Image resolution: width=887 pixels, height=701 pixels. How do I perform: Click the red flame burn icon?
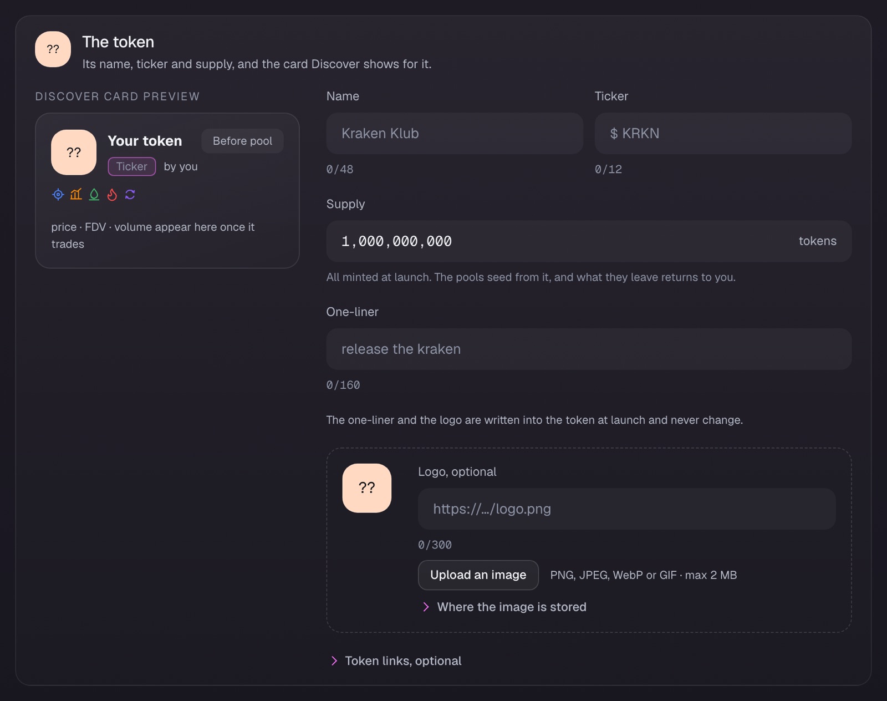pos(112,195)
